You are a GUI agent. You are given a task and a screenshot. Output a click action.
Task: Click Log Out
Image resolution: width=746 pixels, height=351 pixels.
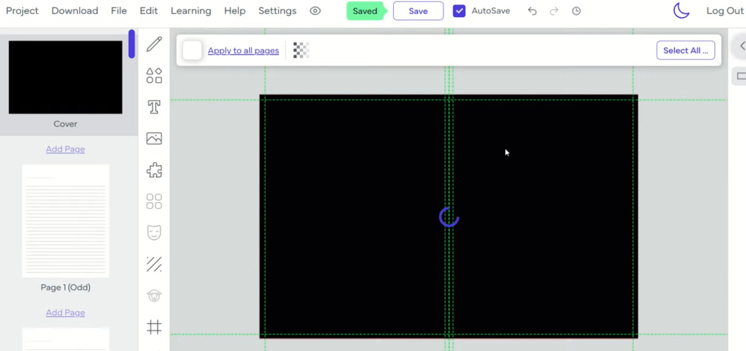point(725,11)
